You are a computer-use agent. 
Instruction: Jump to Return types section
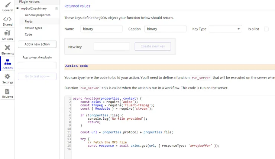33,28
